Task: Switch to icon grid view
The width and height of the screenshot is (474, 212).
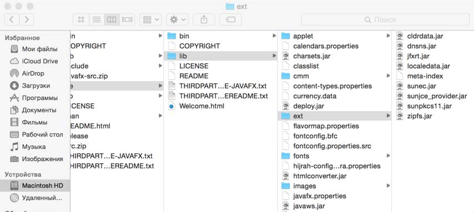Action: coord(81,19)
